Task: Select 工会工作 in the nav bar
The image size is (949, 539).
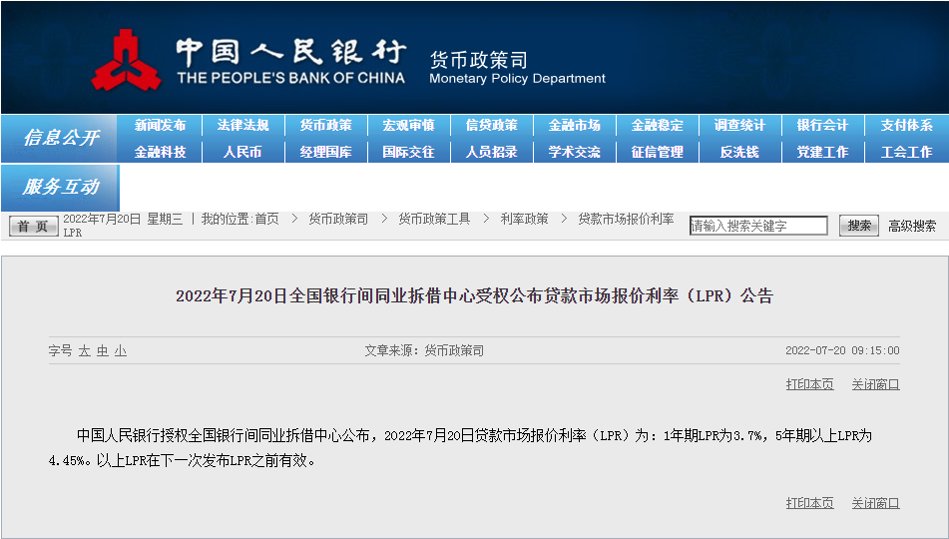Action: 906,152
